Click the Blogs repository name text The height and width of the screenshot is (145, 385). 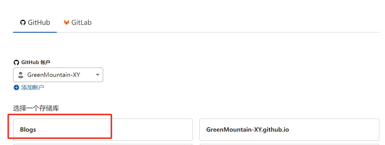(28, 130)
